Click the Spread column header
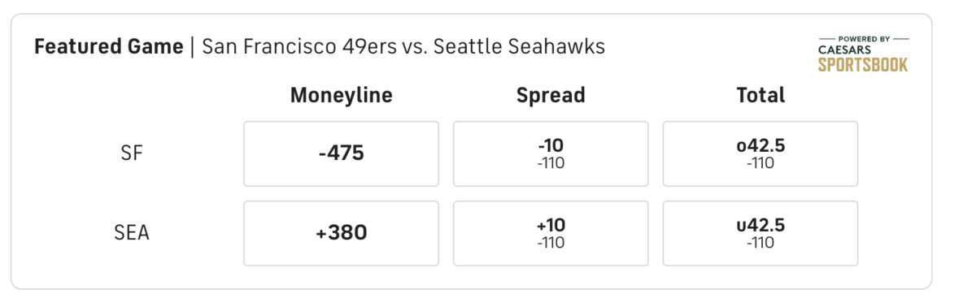Screen dimensions: 976x298 point(551,96)
